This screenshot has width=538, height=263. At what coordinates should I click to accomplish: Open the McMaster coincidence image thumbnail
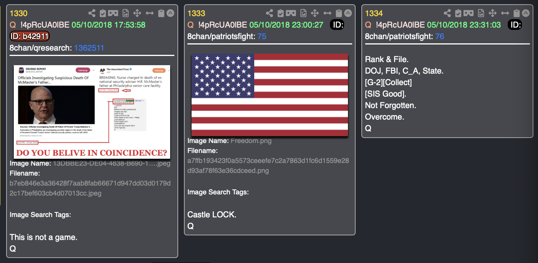click(92, 112)
